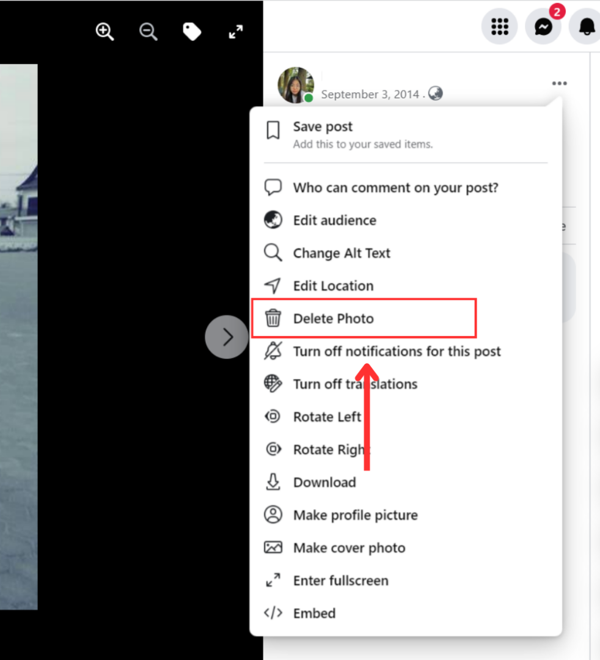Open the photo tagging tool
The image size is (600, 660).
192,31
